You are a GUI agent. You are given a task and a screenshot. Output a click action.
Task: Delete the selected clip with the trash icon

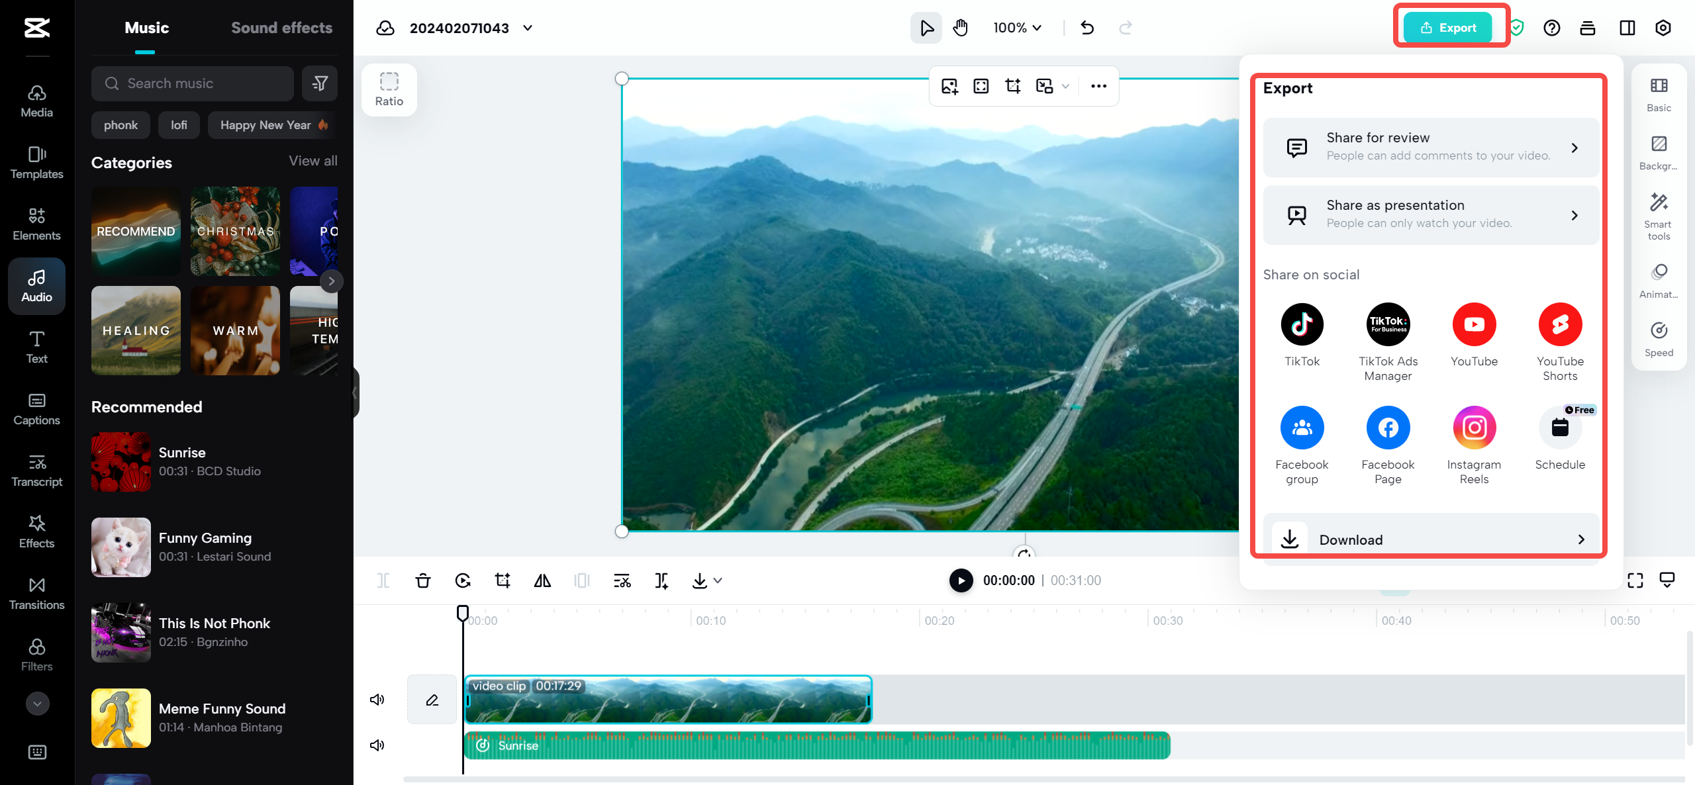pyautogui.click(x=422, y=580)
